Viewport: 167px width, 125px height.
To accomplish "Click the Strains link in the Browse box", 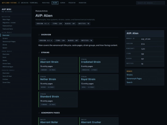I will coord(130,75).
